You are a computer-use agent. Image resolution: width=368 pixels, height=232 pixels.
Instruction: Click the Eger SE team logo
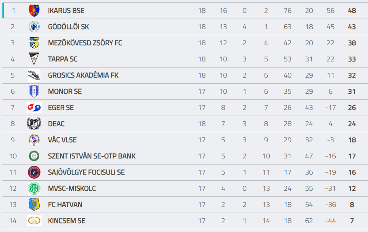pos(34,108)
